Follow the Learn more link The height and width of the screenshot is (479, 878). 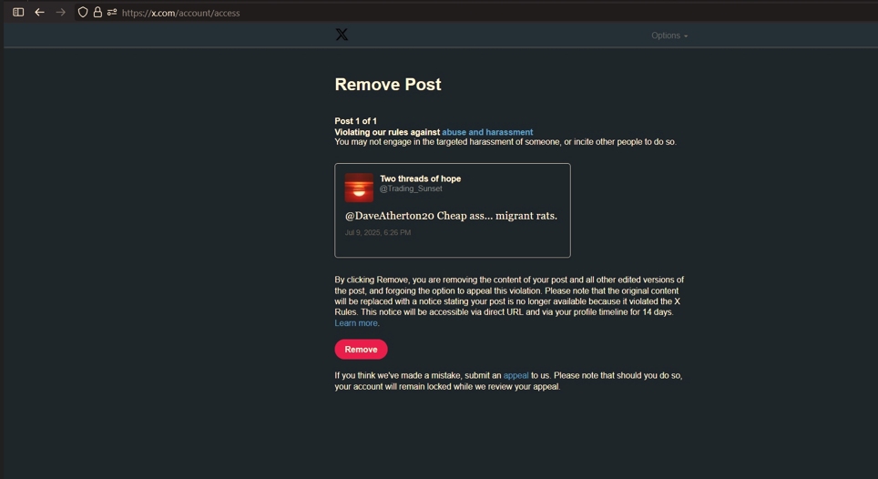pos(356,323)
